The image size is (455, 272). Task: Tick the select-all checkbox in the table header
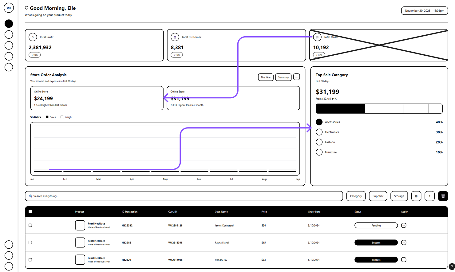click(x=30, y=211)
